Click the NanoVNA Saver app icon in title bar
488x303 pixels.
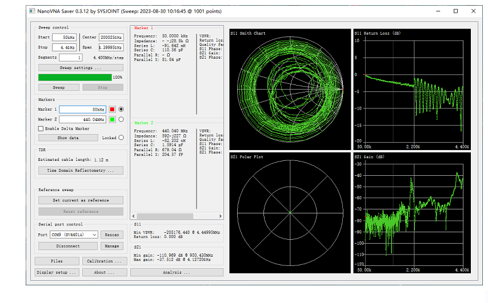coord(32,11)
